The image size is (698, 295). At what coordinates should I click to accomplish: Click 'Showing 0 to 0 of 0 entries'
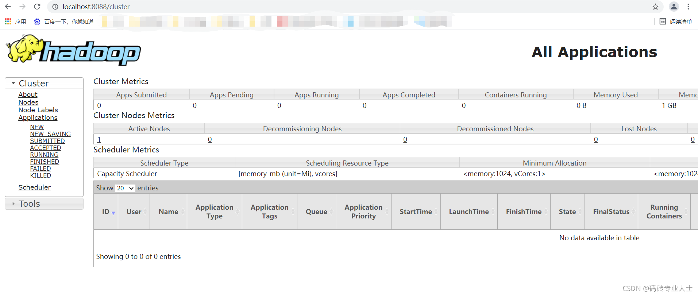click(x=139, y=256)
